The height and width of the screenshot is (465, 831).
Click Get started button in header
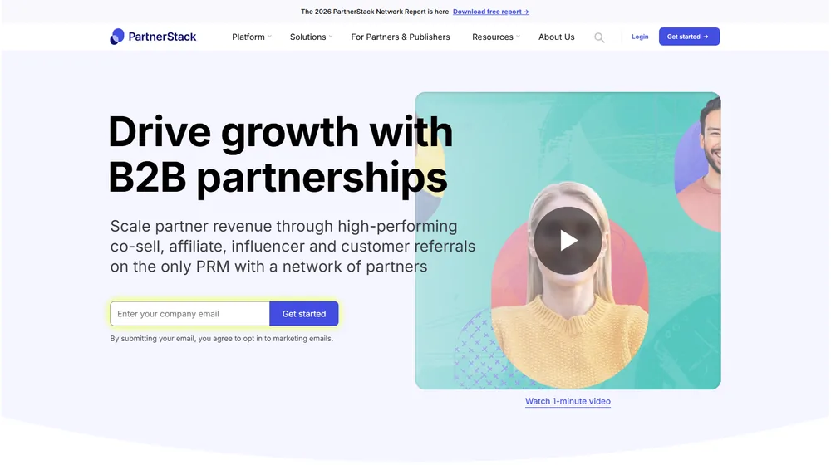(689, 37)
